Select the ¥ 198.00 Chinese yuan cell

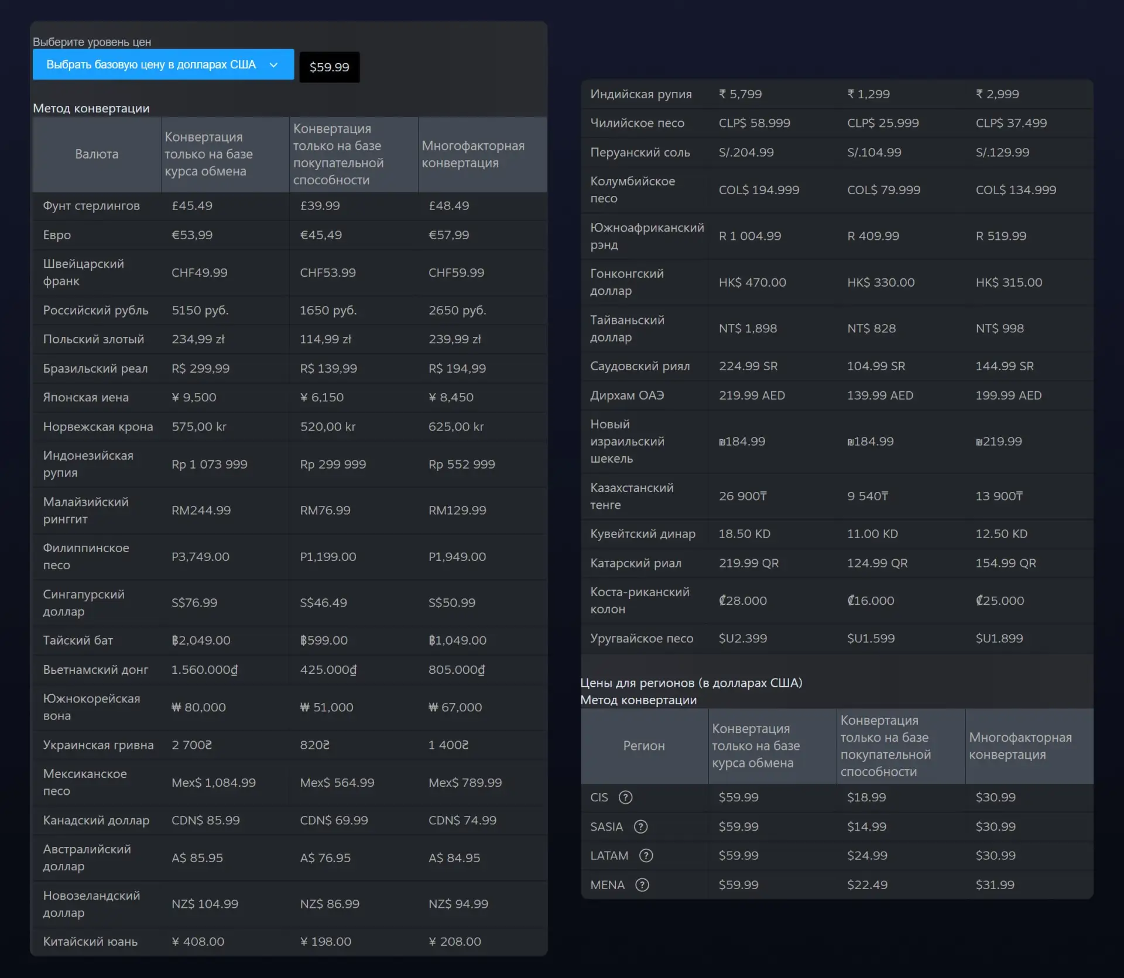[x=325, y=942]
